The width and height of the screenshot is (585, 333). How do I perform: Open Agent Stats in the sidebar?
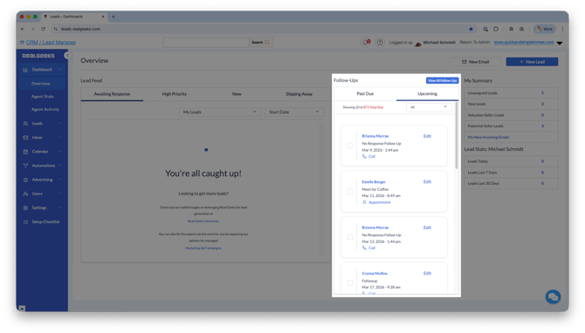point(43,97)
